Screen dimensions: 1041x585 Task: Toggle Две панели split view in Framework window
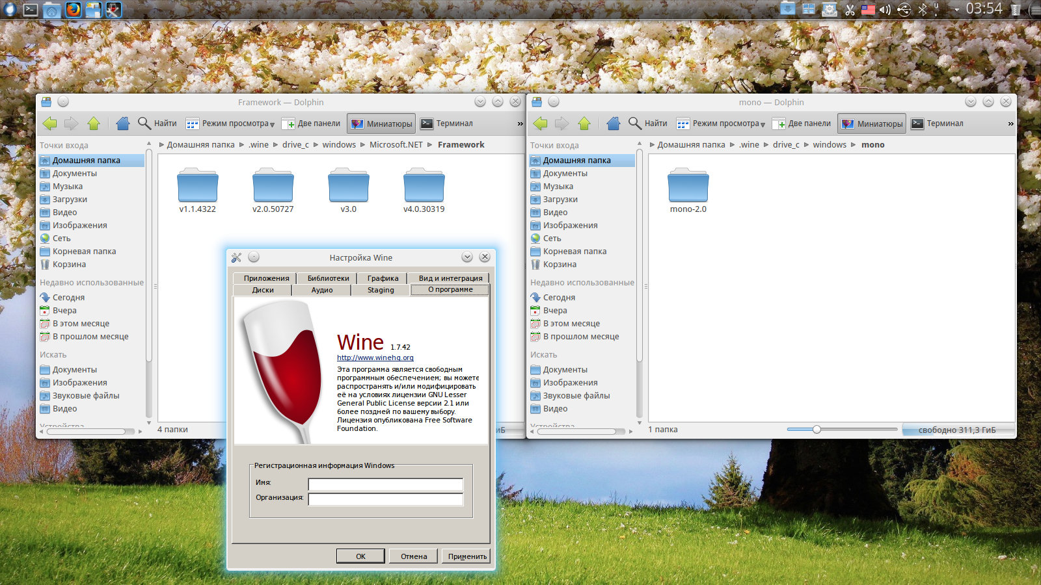coord(311,123)
